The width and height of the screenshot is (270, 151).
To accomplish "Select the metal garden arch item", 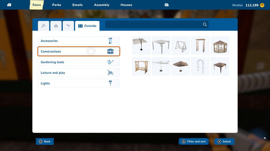I will (200, 66).
